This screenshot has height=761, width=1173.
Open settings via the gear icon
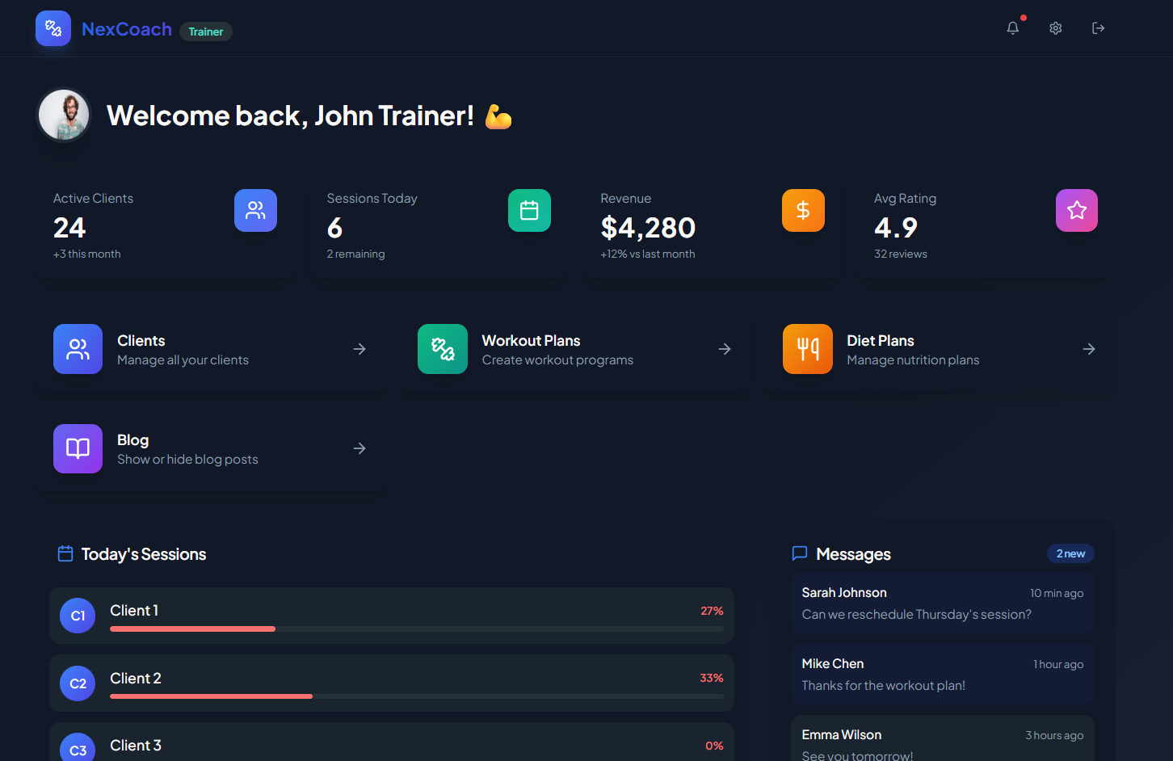(1056, 28)
